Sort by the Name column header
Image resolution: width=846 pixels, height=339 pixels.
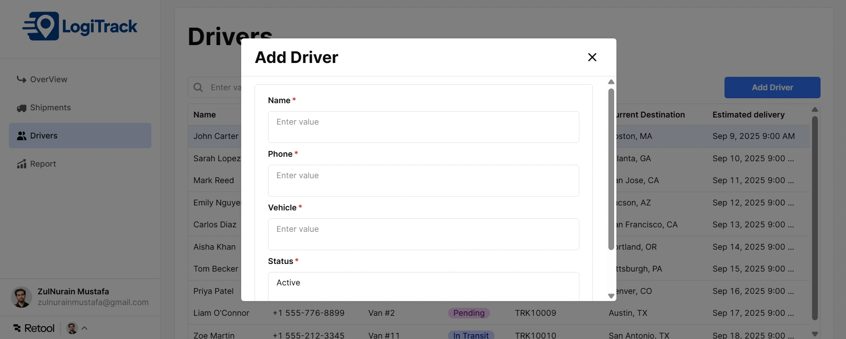tap(205, 115)
